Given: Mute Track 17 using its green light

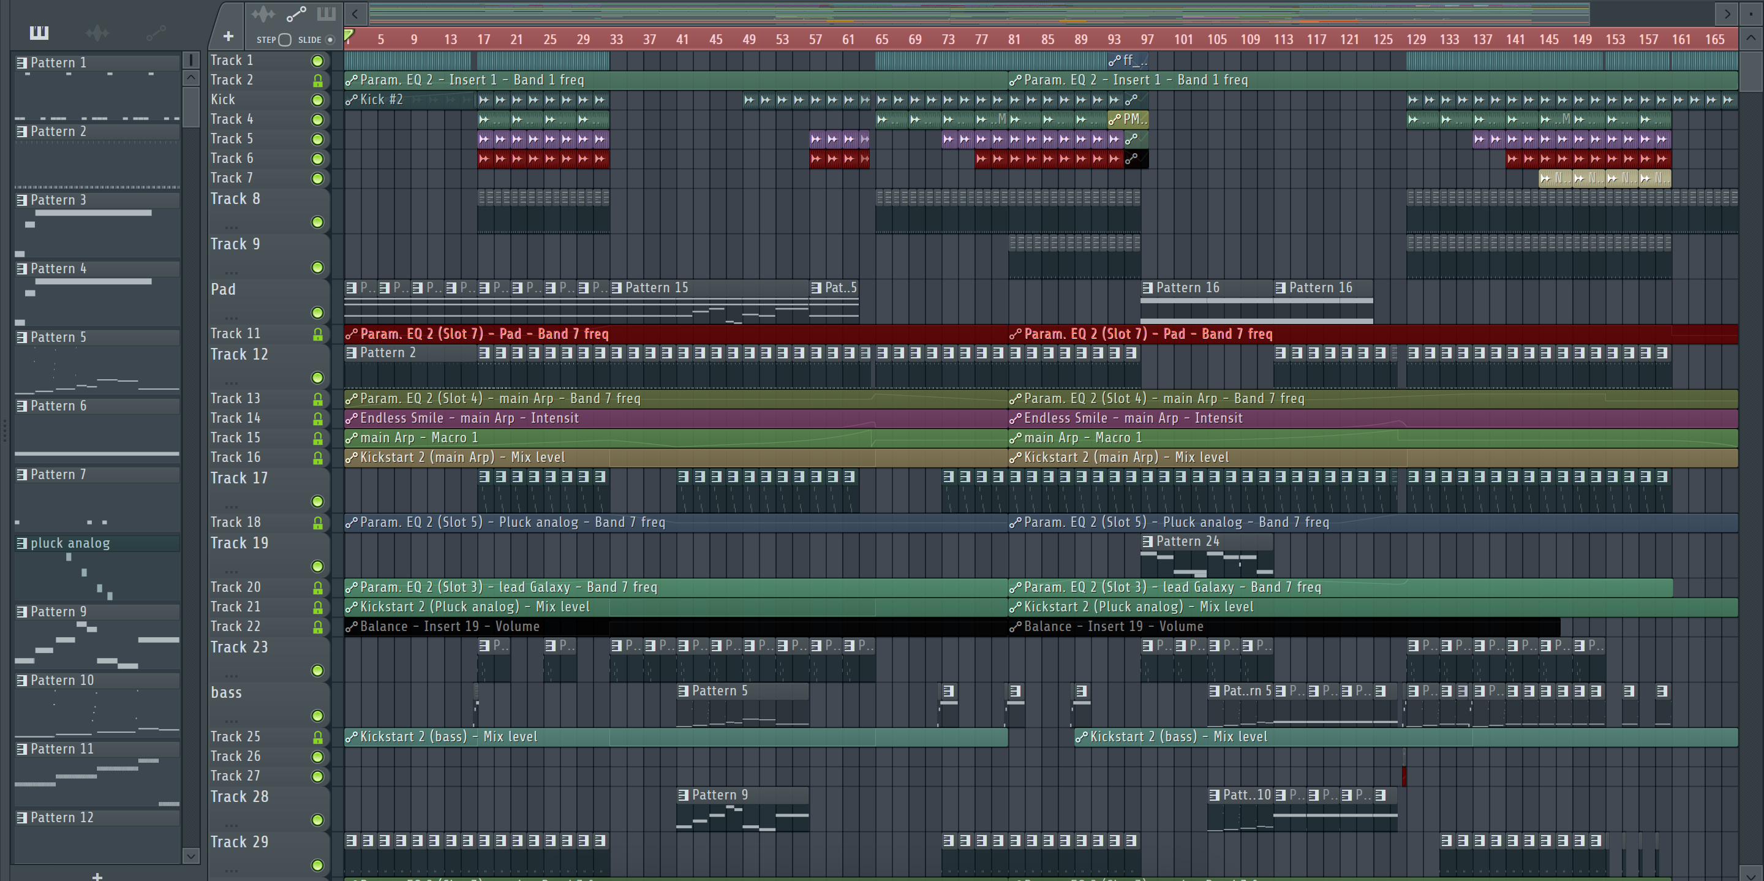Looking at the screenshot, I should pos(317,502).
